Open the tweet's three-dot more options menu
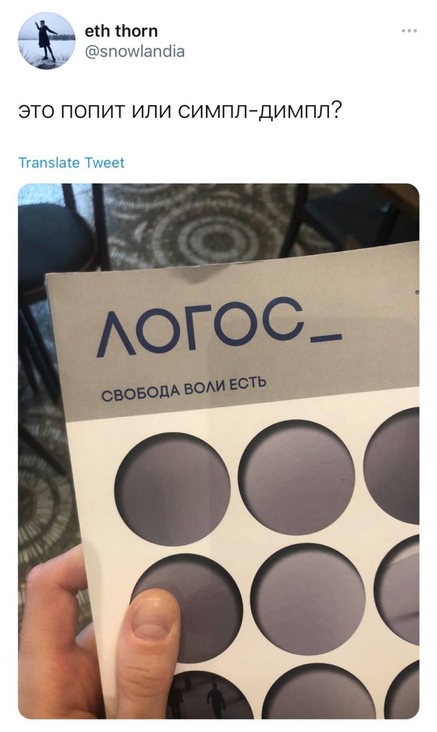Image resolution: width=437 pixels, height=732 pixels. pos(409,30)
